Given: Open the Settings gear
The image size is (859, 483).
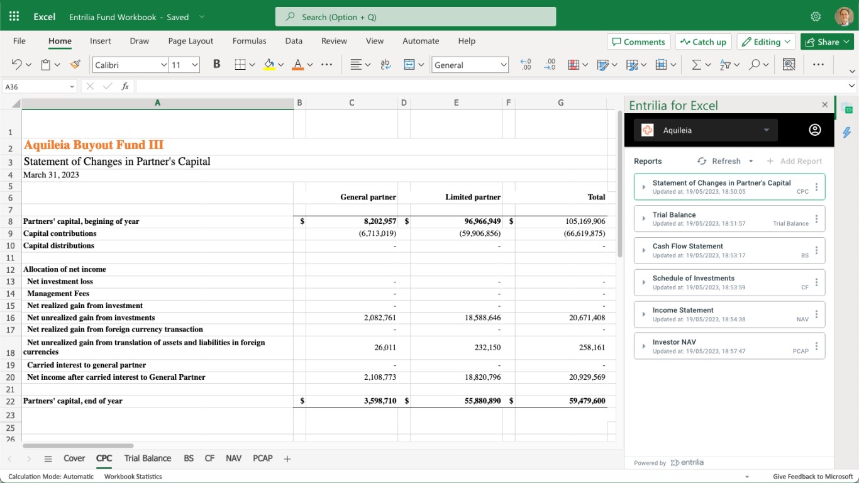Looking at the screenshot, I should coord(816,17).
